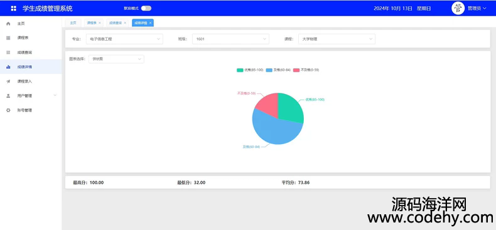The image size is (496, 230).
Task: Open the 图表选择 chart type dropdown
Action: point(116,59)
